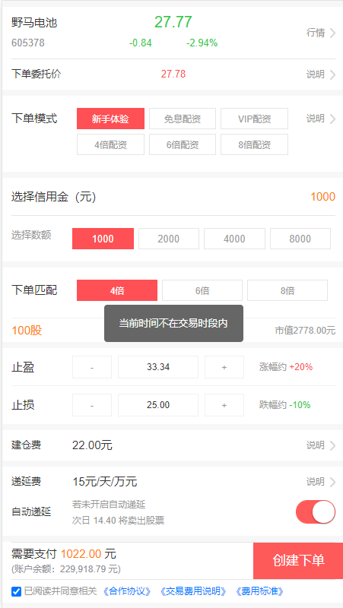Image resolution: width=343 pixels, height=608 pixels.
Task: Choose 8倍配资 order mode
Action: [255, 144]
